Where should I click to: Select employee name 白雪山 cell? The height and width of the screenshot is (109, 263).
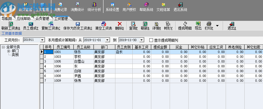coord(84,61)
